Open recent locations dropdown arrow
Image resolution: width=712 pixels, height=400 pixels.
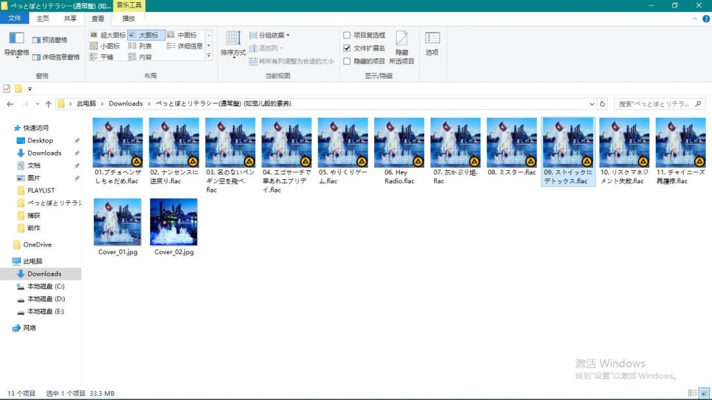tap(38, 104)
